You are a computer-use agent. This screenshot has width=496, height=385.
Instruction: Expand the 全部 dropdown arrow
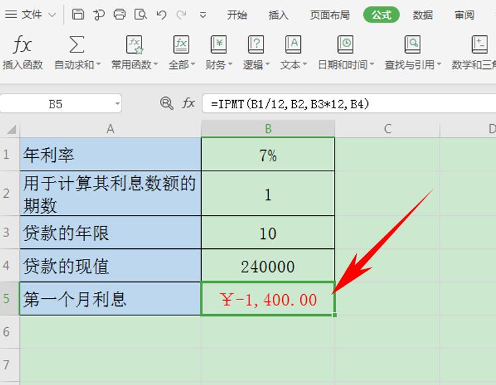193,64
